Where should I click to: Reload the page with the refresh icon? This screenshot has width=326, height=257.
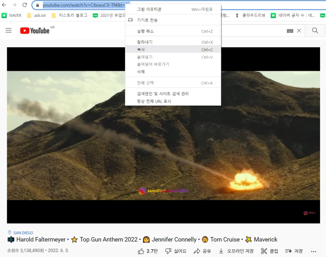click(24, 5)
